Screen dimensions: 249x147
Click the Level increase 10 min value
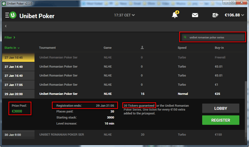[x=110, y=124]
